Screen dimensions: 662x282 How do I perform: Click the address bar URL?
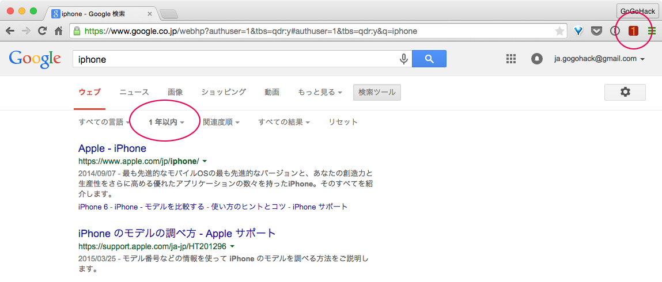[251, 31]
